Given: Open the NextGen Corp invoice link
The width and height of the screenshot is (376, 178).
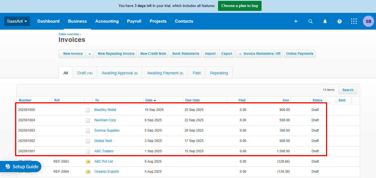Looking at the screenshot, I should pyautogui.click(x=105, y=120).
